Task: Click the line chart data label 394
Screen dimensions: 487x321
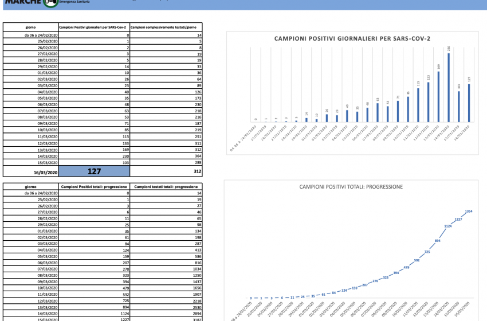Action: coord(396,273)
